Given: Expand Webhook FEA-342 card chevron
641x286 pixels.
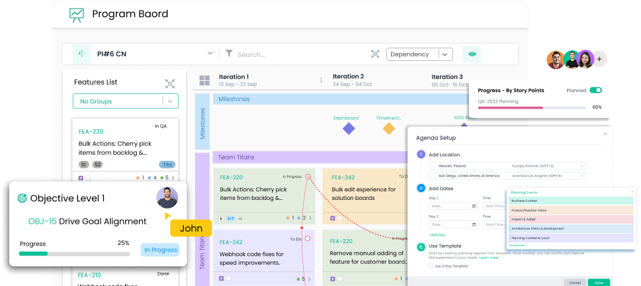Looking at the screenshot, I should 310,279.
